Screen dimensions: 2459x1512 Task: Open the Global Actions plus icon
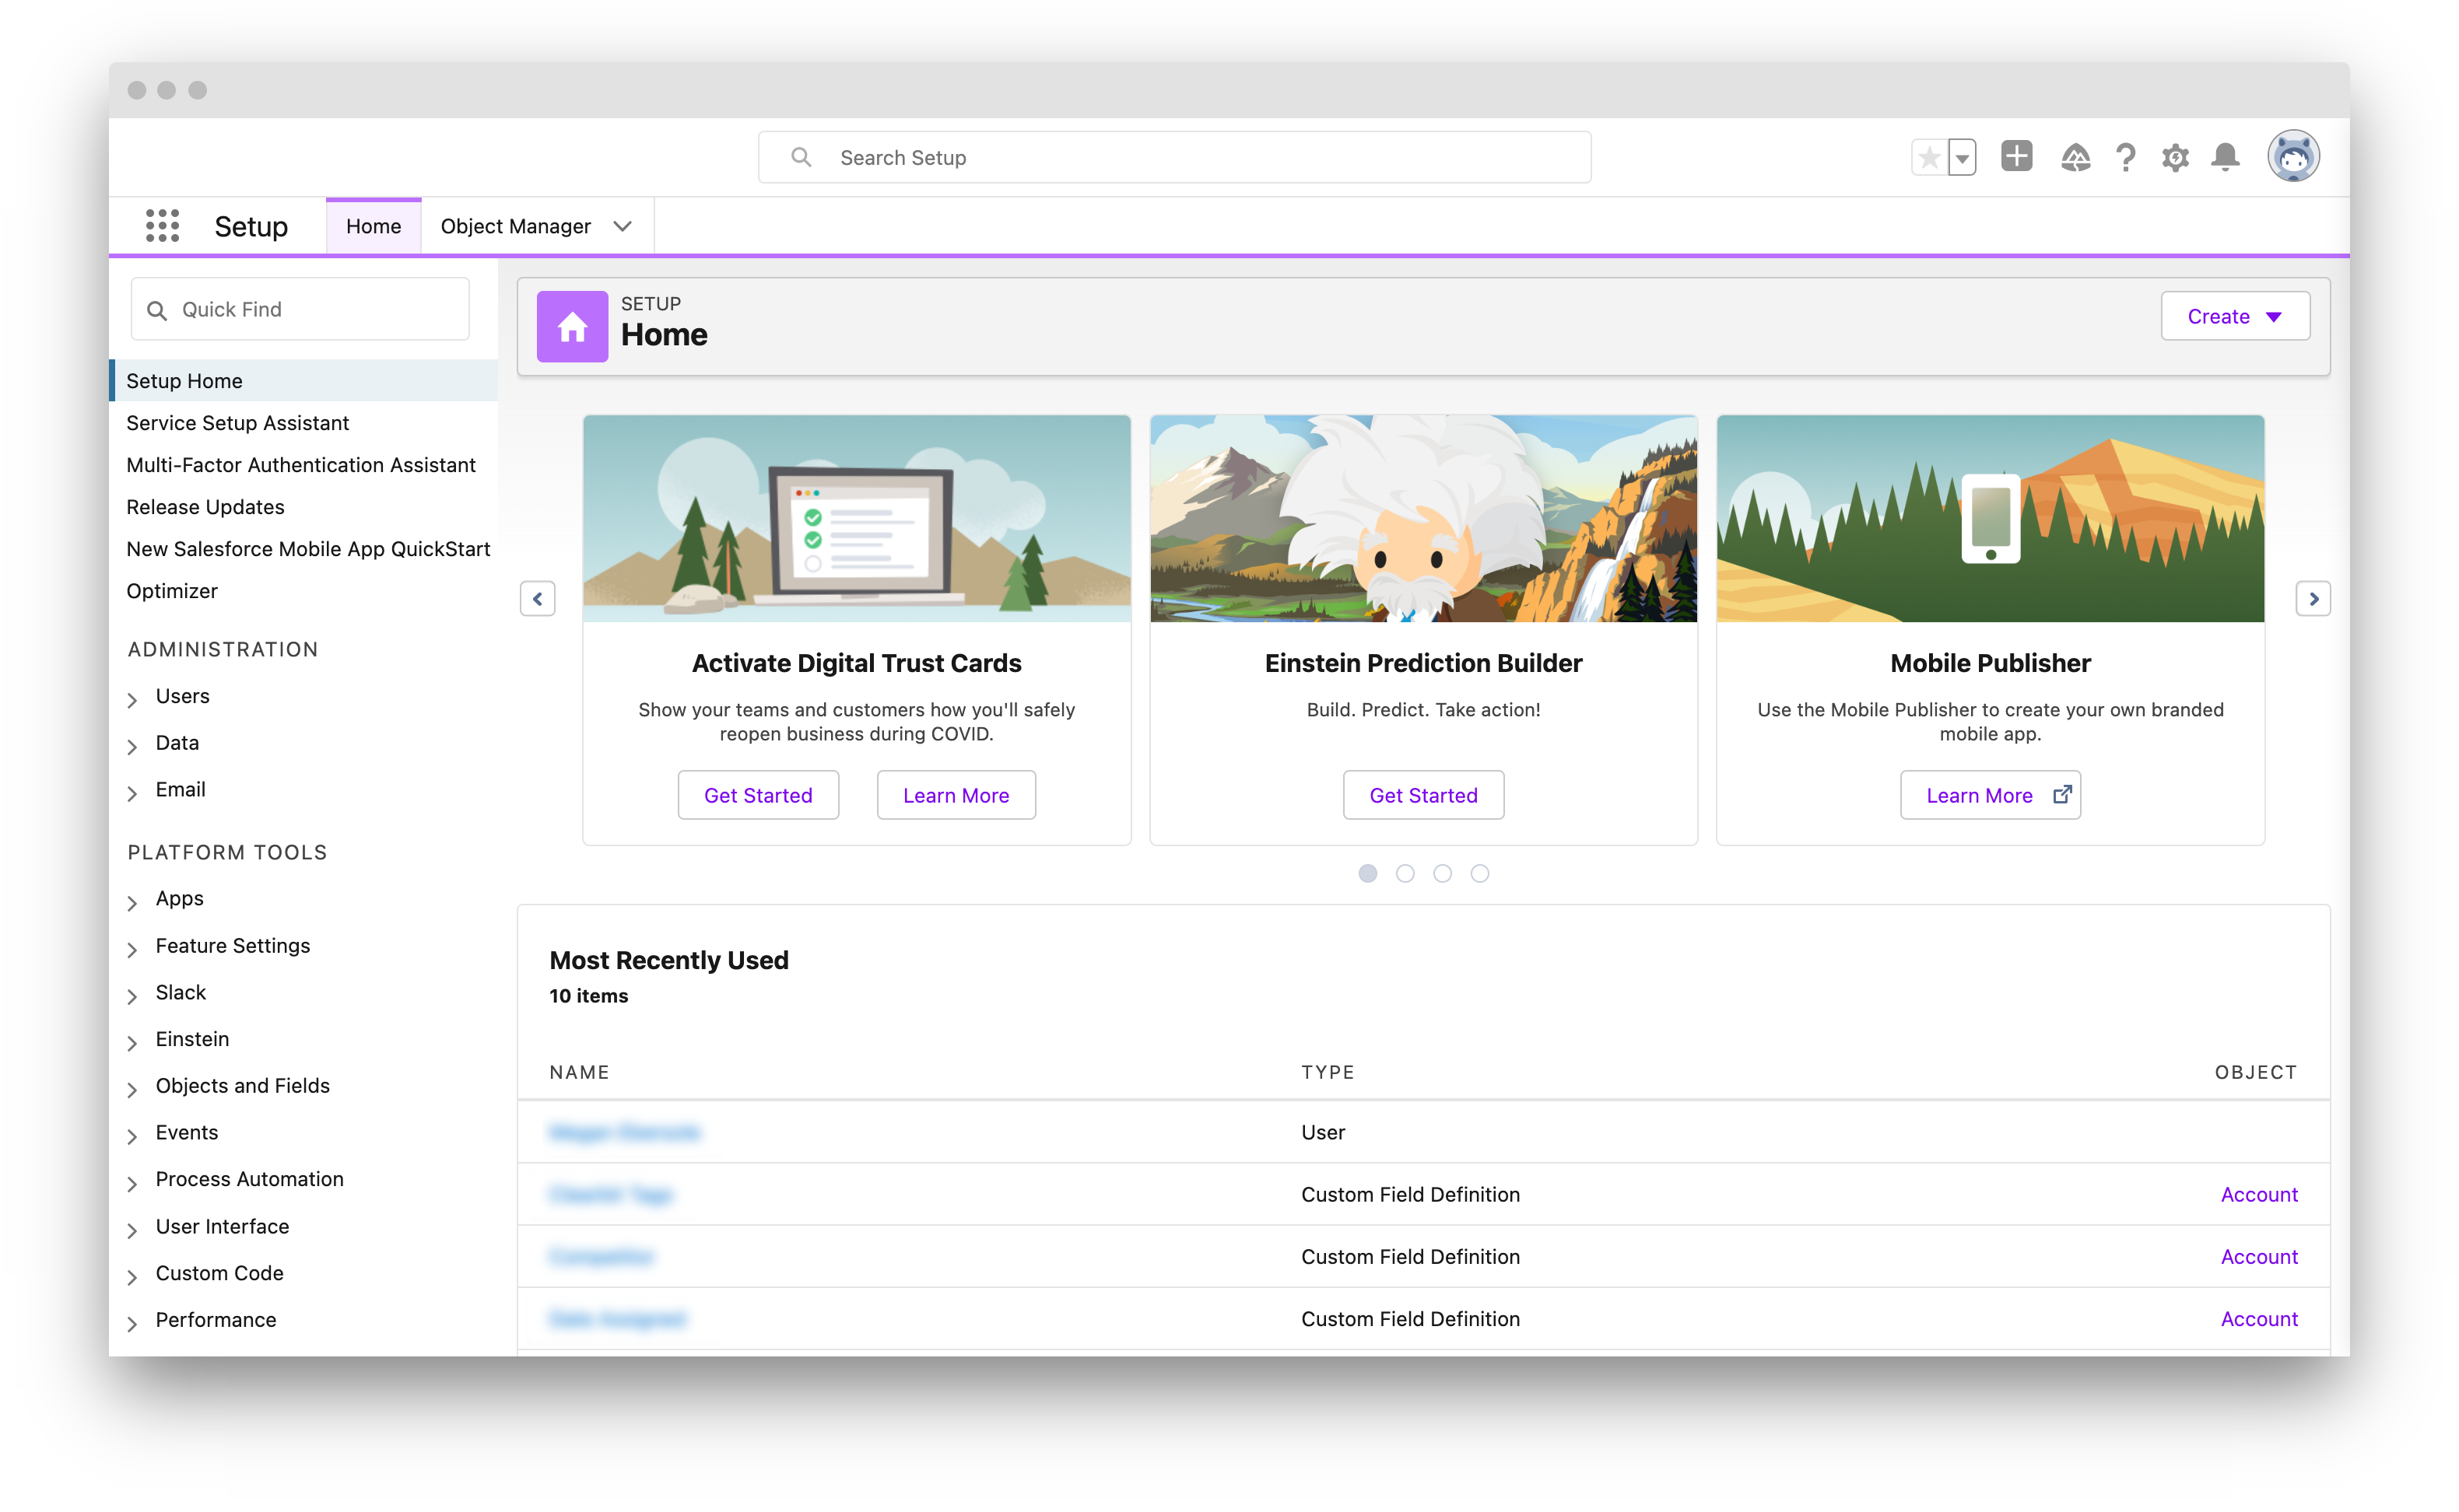(2015, 157)
